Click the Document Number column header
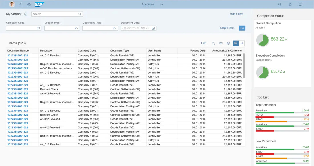 tap(19, 50)
